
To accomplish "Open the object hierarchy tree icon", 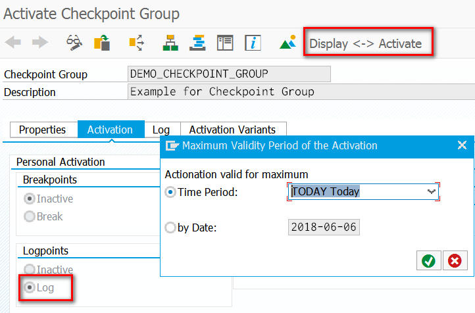I will tap(170, 43).
